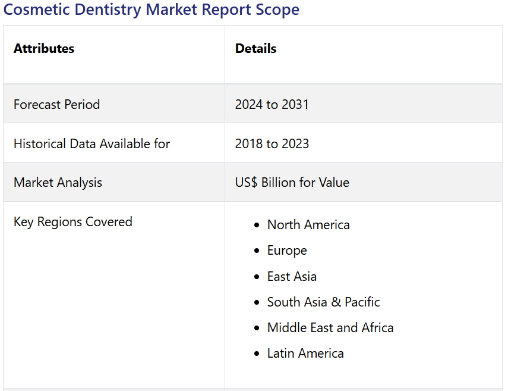Select the Market Analysis row label

[58, 183]
